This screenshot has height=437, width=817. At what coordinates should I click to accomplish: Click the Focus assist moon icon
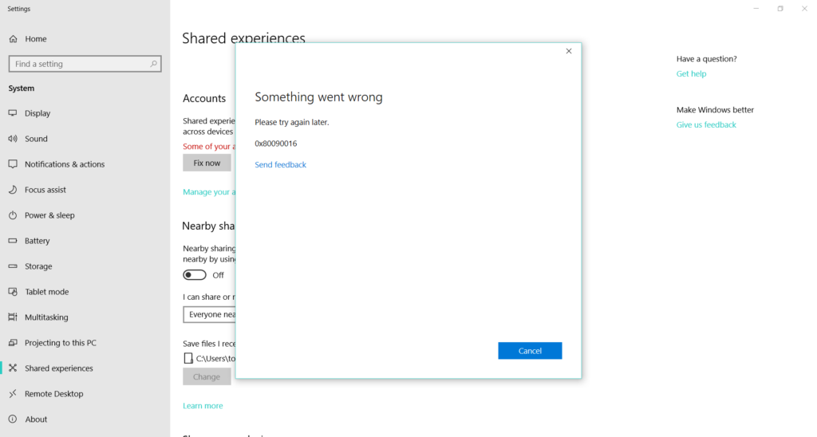click(13, 190)
